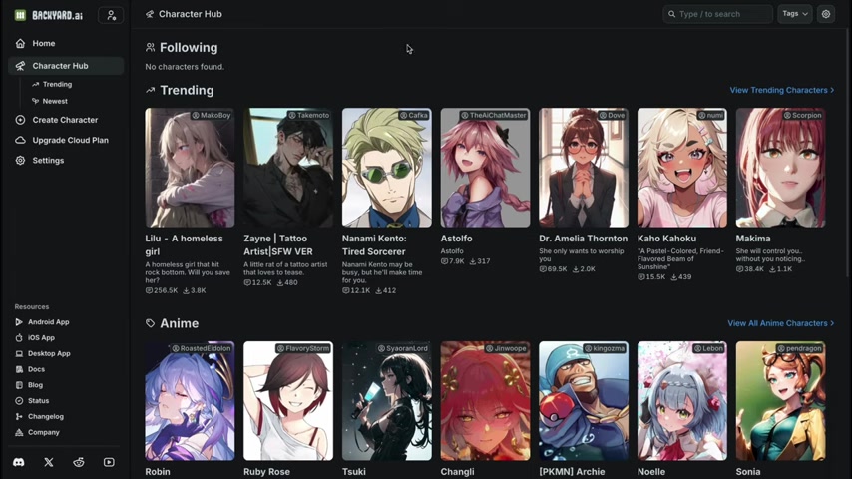Click the Desktop App laptop icon
The width and height of the screenshot is (852, 479).
(19, 353)
